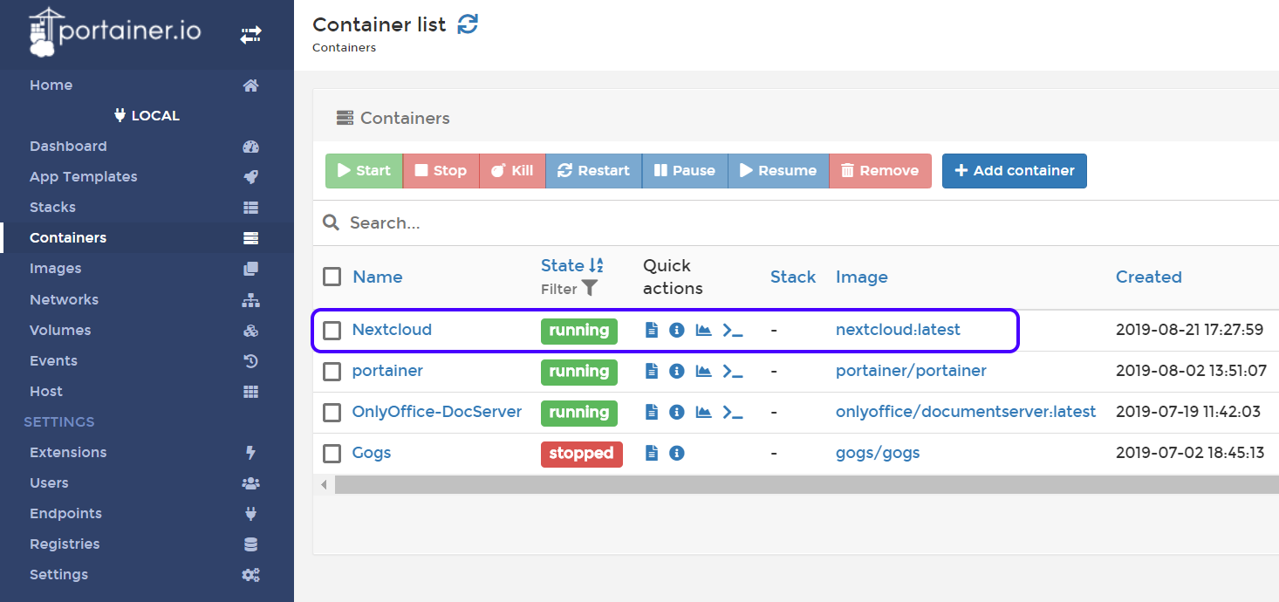Open logs icon for Nextcloud container

coord(651,330)
